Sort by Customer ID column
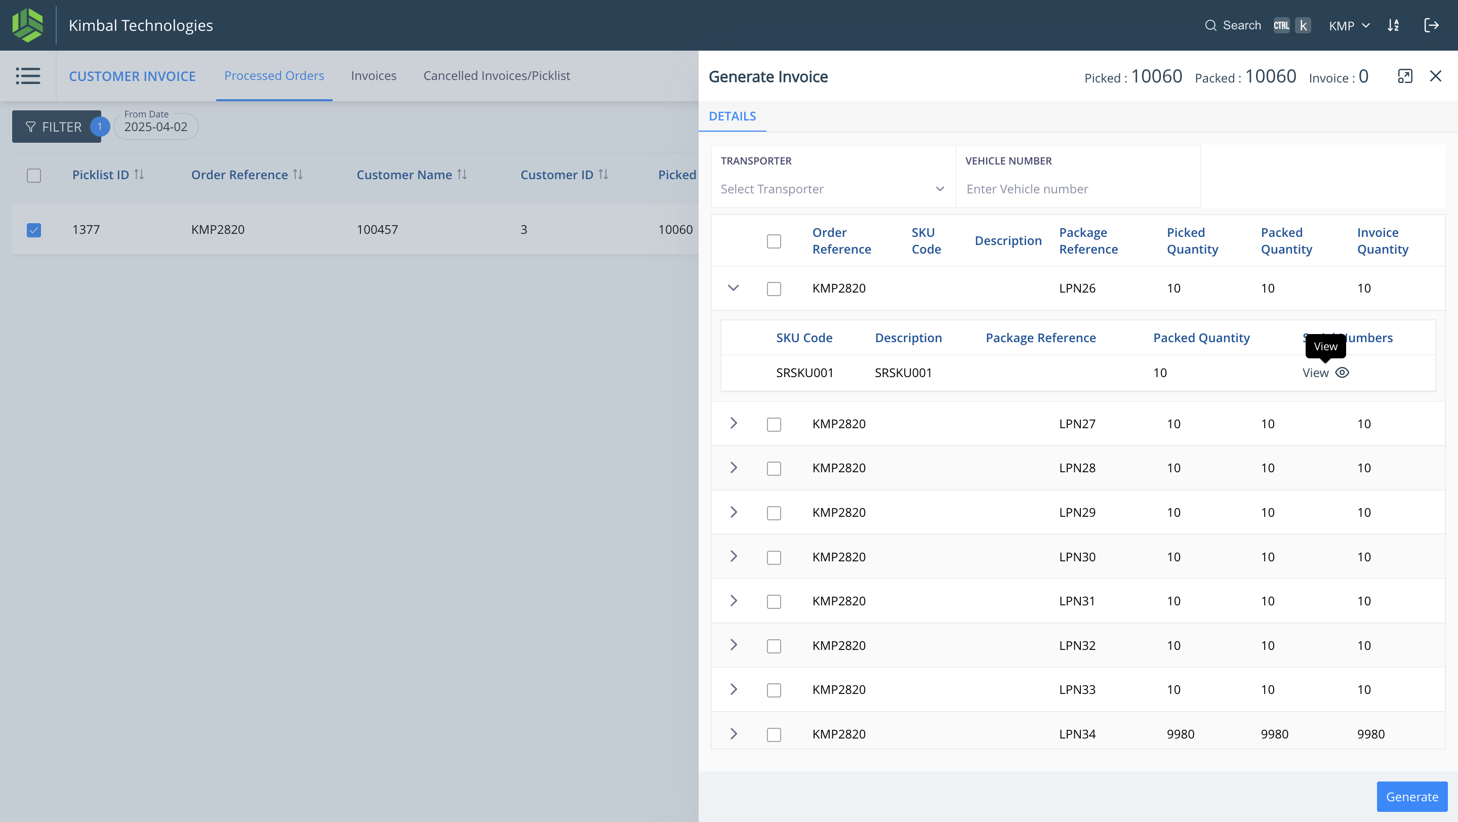Image resolution: width=1458 pixels, height=822 pixels. (603, 175)
